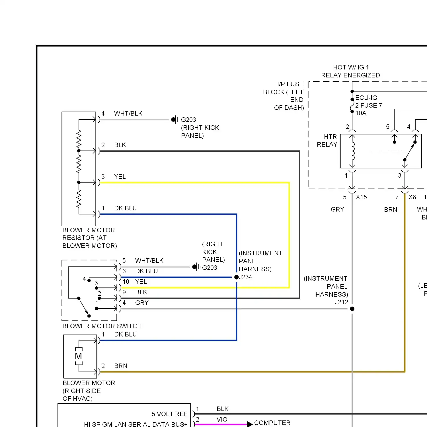This screenshot has width=427, height=427.
Task: Select the I/P FUSE label
Action: coord(290,84)
